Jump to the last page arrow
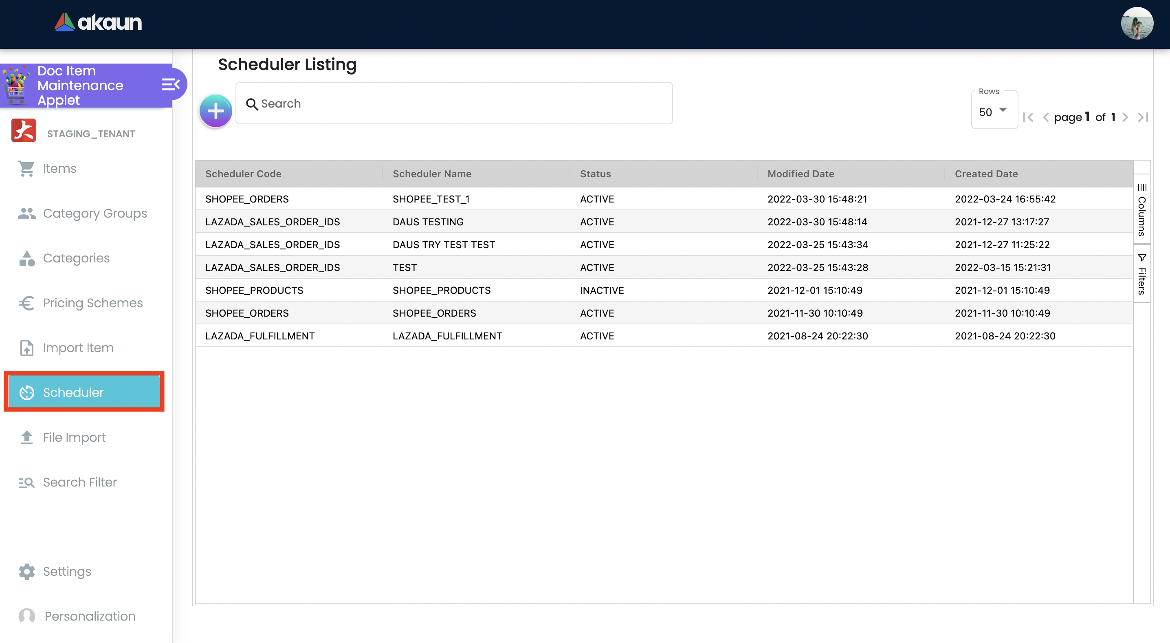1170x643 pixels. [x=1143, y=118]
